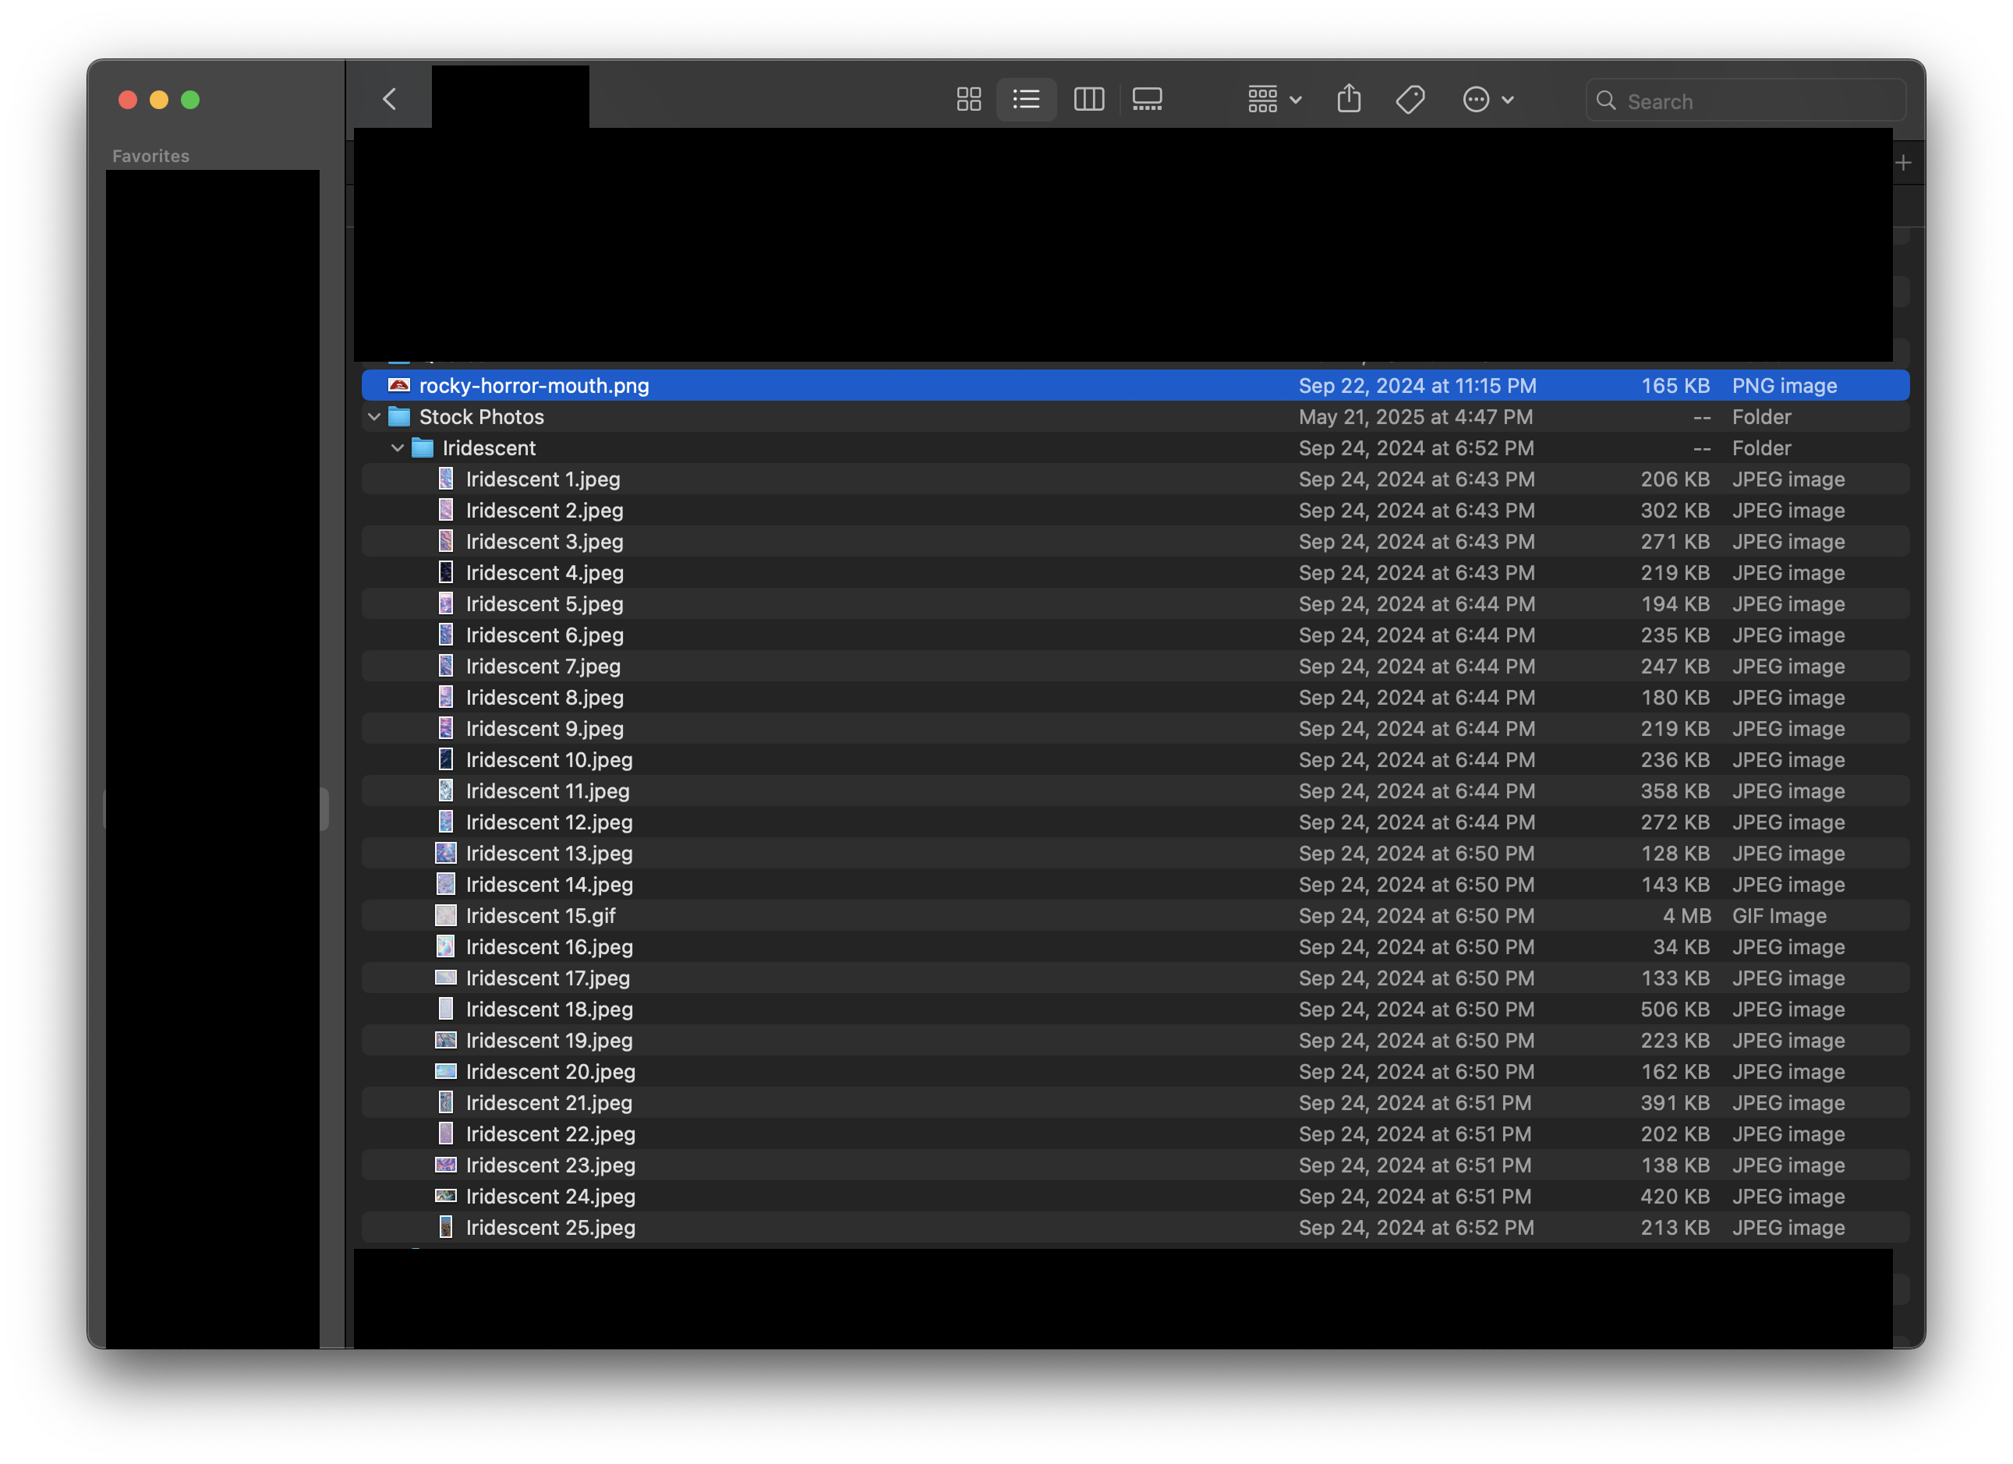The width and height of the screenshot is (2013, 1464).
Task: Open the More actions ellipsis menu
Action: (1488, 99)
